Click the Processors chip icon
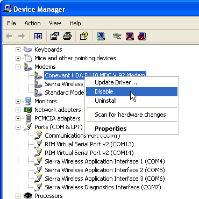The width and height of the screenshot is (199, 199). (x=28, y=196)
